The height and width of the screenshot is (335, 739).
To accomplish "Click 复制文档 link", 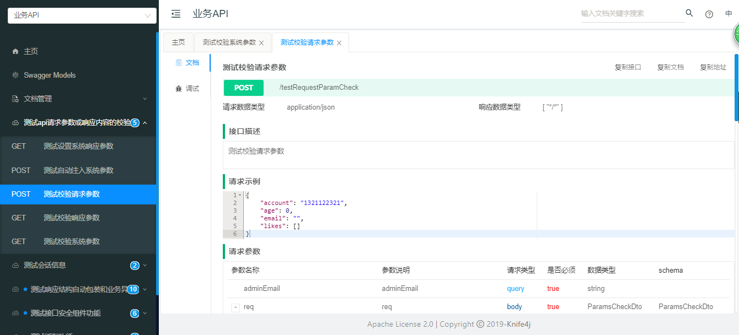I will [671, 67].
